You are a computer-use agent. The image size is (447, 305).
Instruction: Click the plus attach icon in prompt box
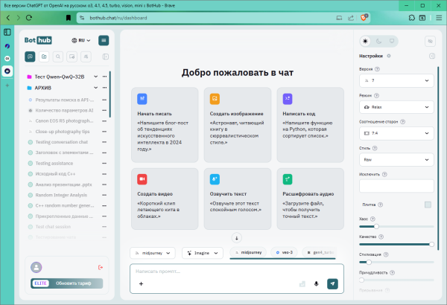[141, 283]
